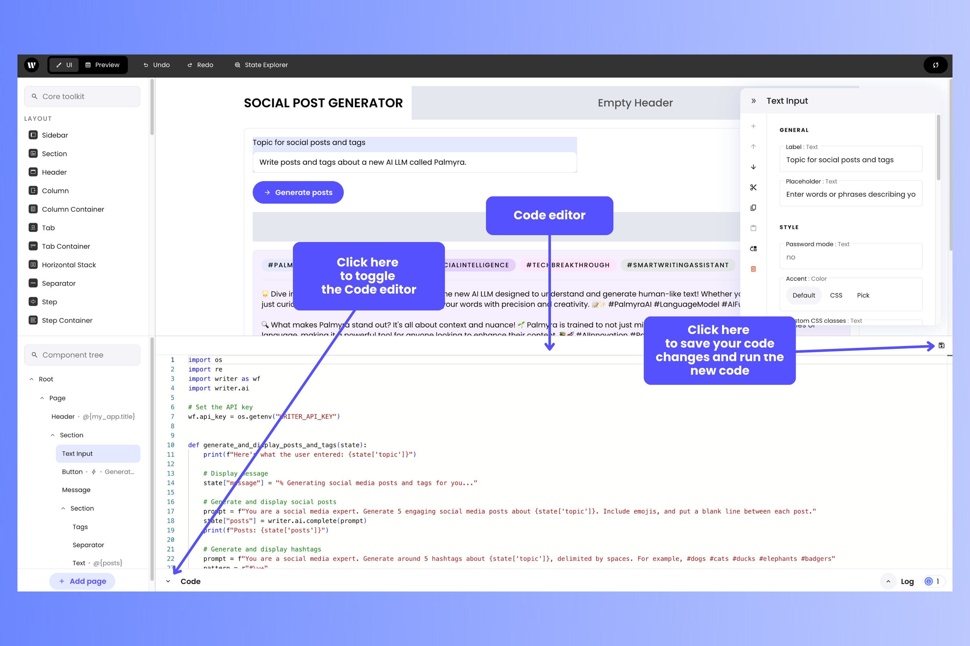Select the Header layout component icon
The height and width of the screenshot is (646, 970).
(33, 172)
